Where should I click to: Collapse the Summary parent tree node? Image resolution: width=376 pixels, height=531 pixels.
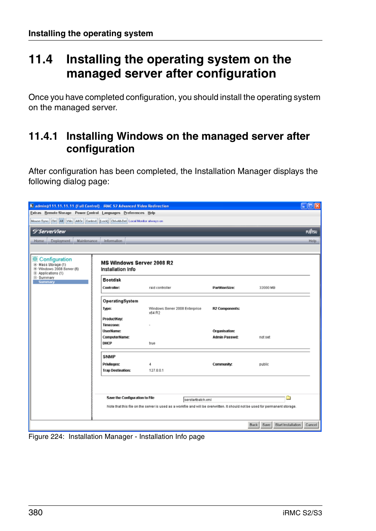coord(35,278)
